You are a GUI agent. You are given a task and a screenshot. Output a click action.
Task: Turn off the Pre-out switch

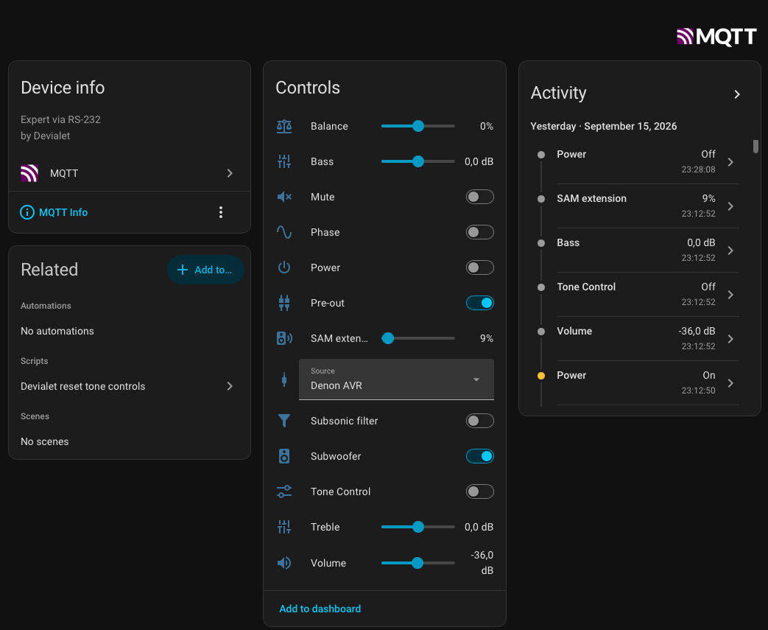(479, 303)
